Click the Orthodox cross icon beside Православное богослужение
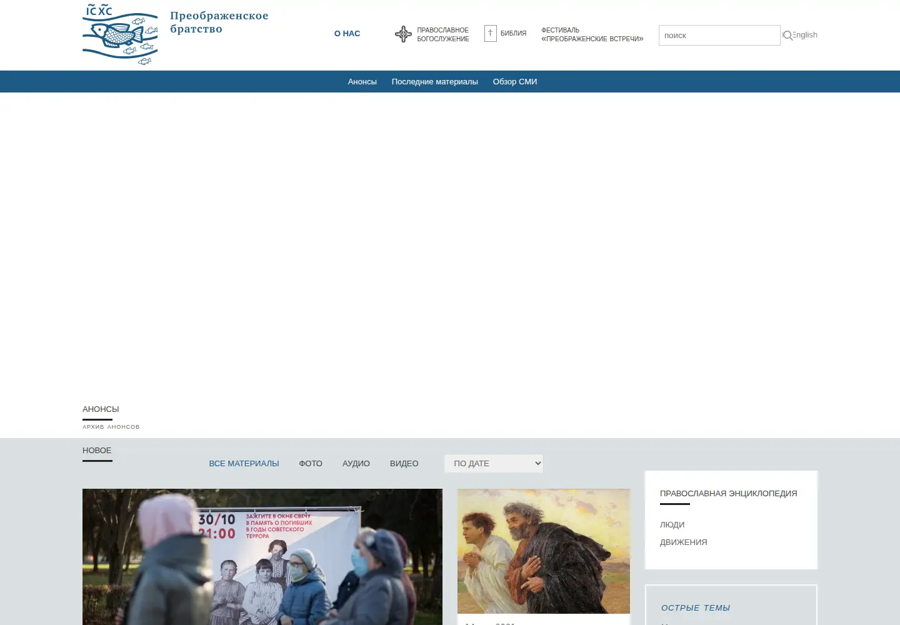The height and width of the screenshot is (625, 900). click(403, 34)
